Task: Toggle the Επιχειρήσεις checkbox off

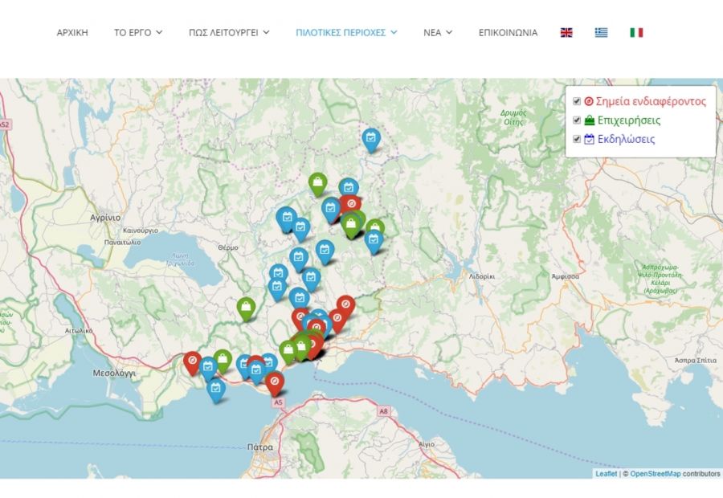Action: click(x=576, y=120)
